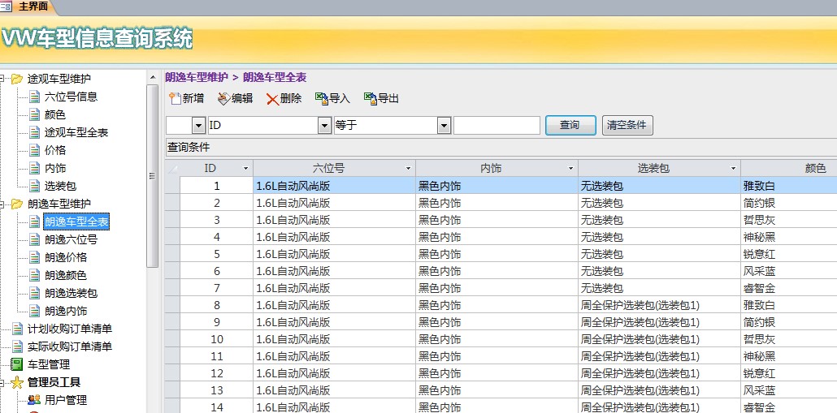Select 计划收购订单清单 in the tree
The height and width of the screenshot is (413, 837).
(70, 329)
